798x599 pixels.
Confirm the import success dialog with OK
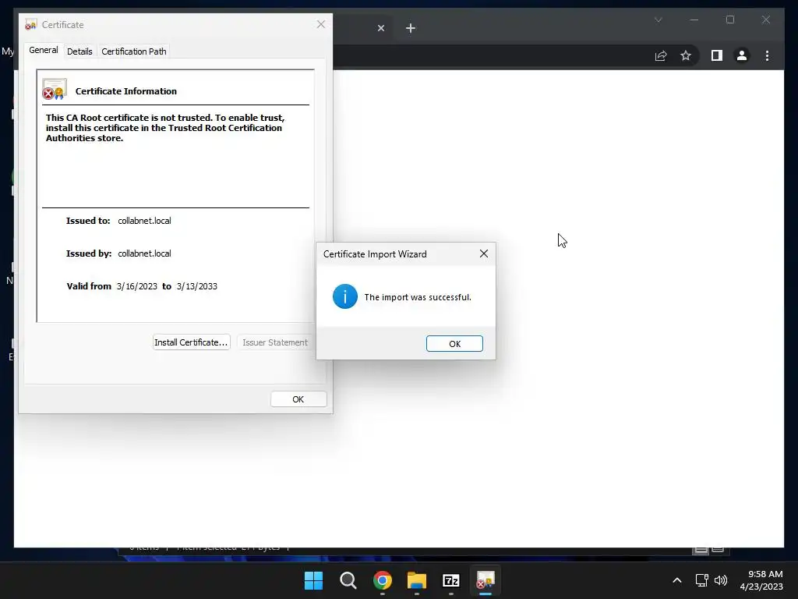454,344
